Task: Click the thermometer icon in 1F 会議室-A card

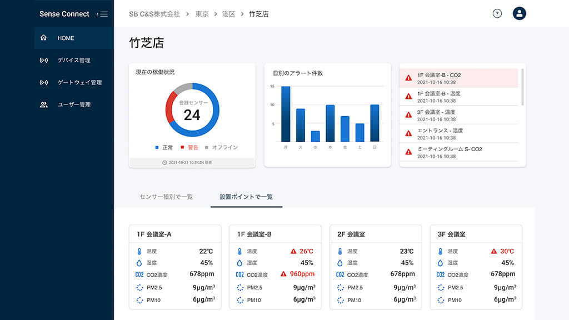Action: [x=139, y=252]
